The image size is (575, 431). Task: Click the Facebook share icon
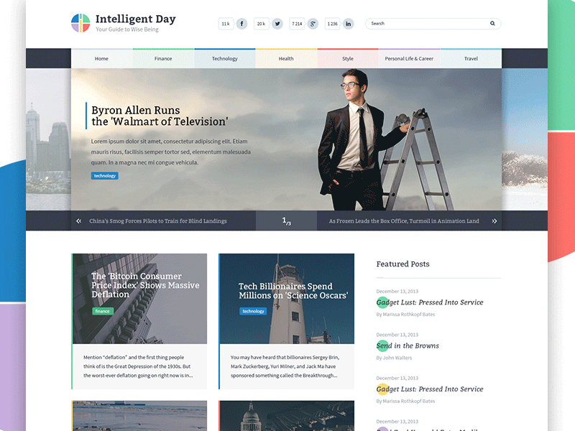(241, 23)
